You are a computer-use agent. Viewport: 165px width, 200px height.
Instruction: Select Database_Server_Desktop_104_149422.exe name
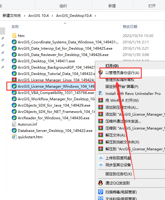[55, 131]
